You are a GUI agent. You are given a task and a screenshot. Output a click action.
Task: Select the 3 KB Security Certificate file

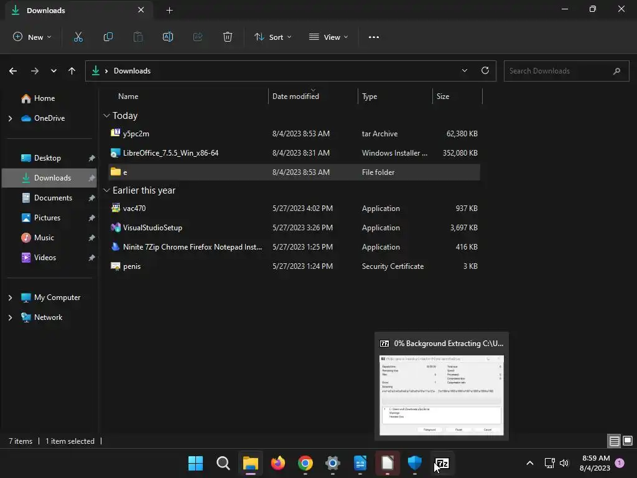pyautogui.click(x=294, y=266)
